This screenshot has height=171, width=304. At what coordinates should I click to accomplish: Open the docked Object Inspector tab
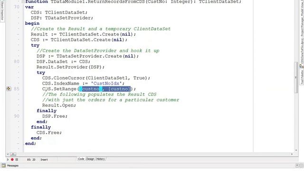[2, 11]
